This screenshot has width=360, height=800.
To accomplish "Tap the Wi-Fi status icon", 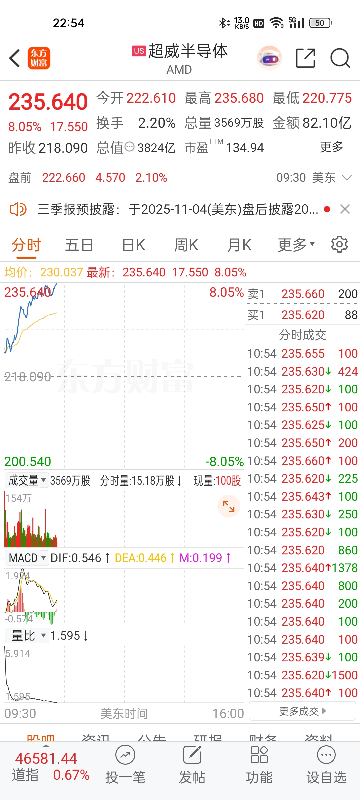I will (277, 23).
